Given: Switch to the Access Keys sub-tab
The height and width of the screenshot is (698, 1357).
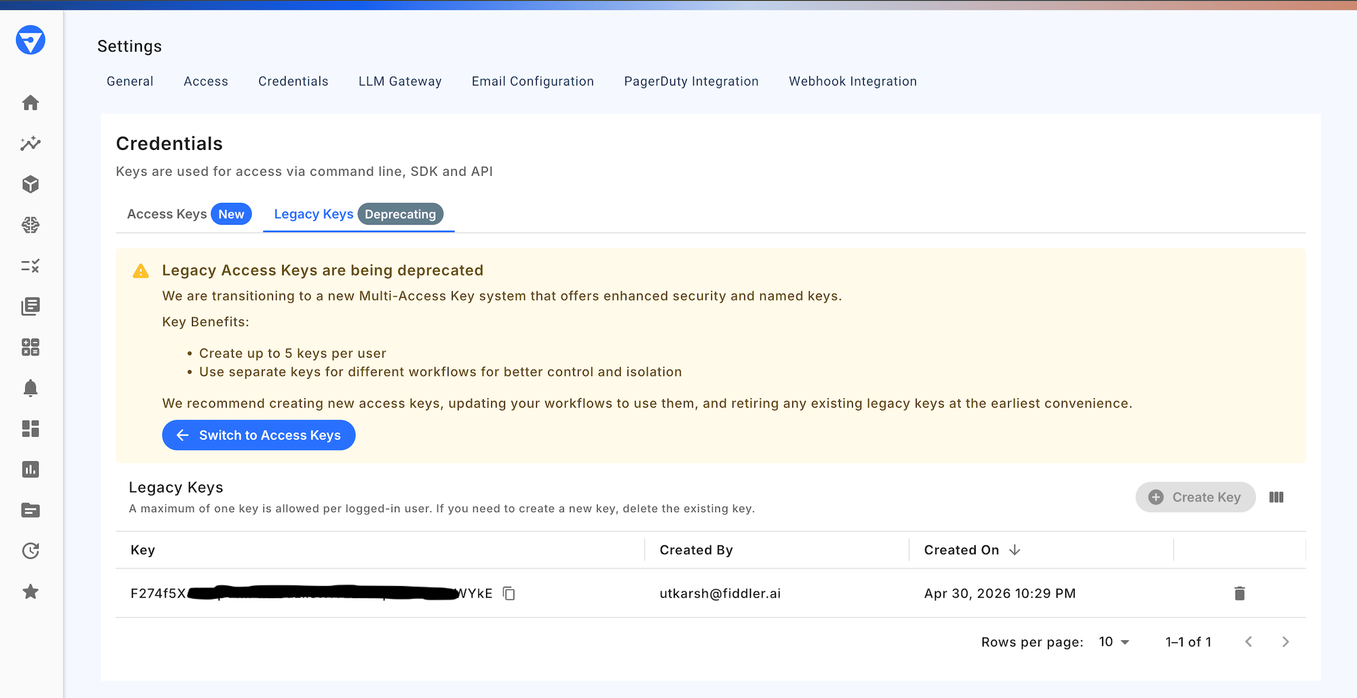Looking at the screenshot, I should click(189, 214).
